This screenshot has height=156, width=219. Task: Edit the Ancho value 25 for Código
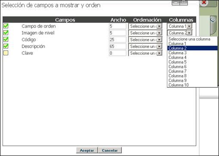[117, 40]
